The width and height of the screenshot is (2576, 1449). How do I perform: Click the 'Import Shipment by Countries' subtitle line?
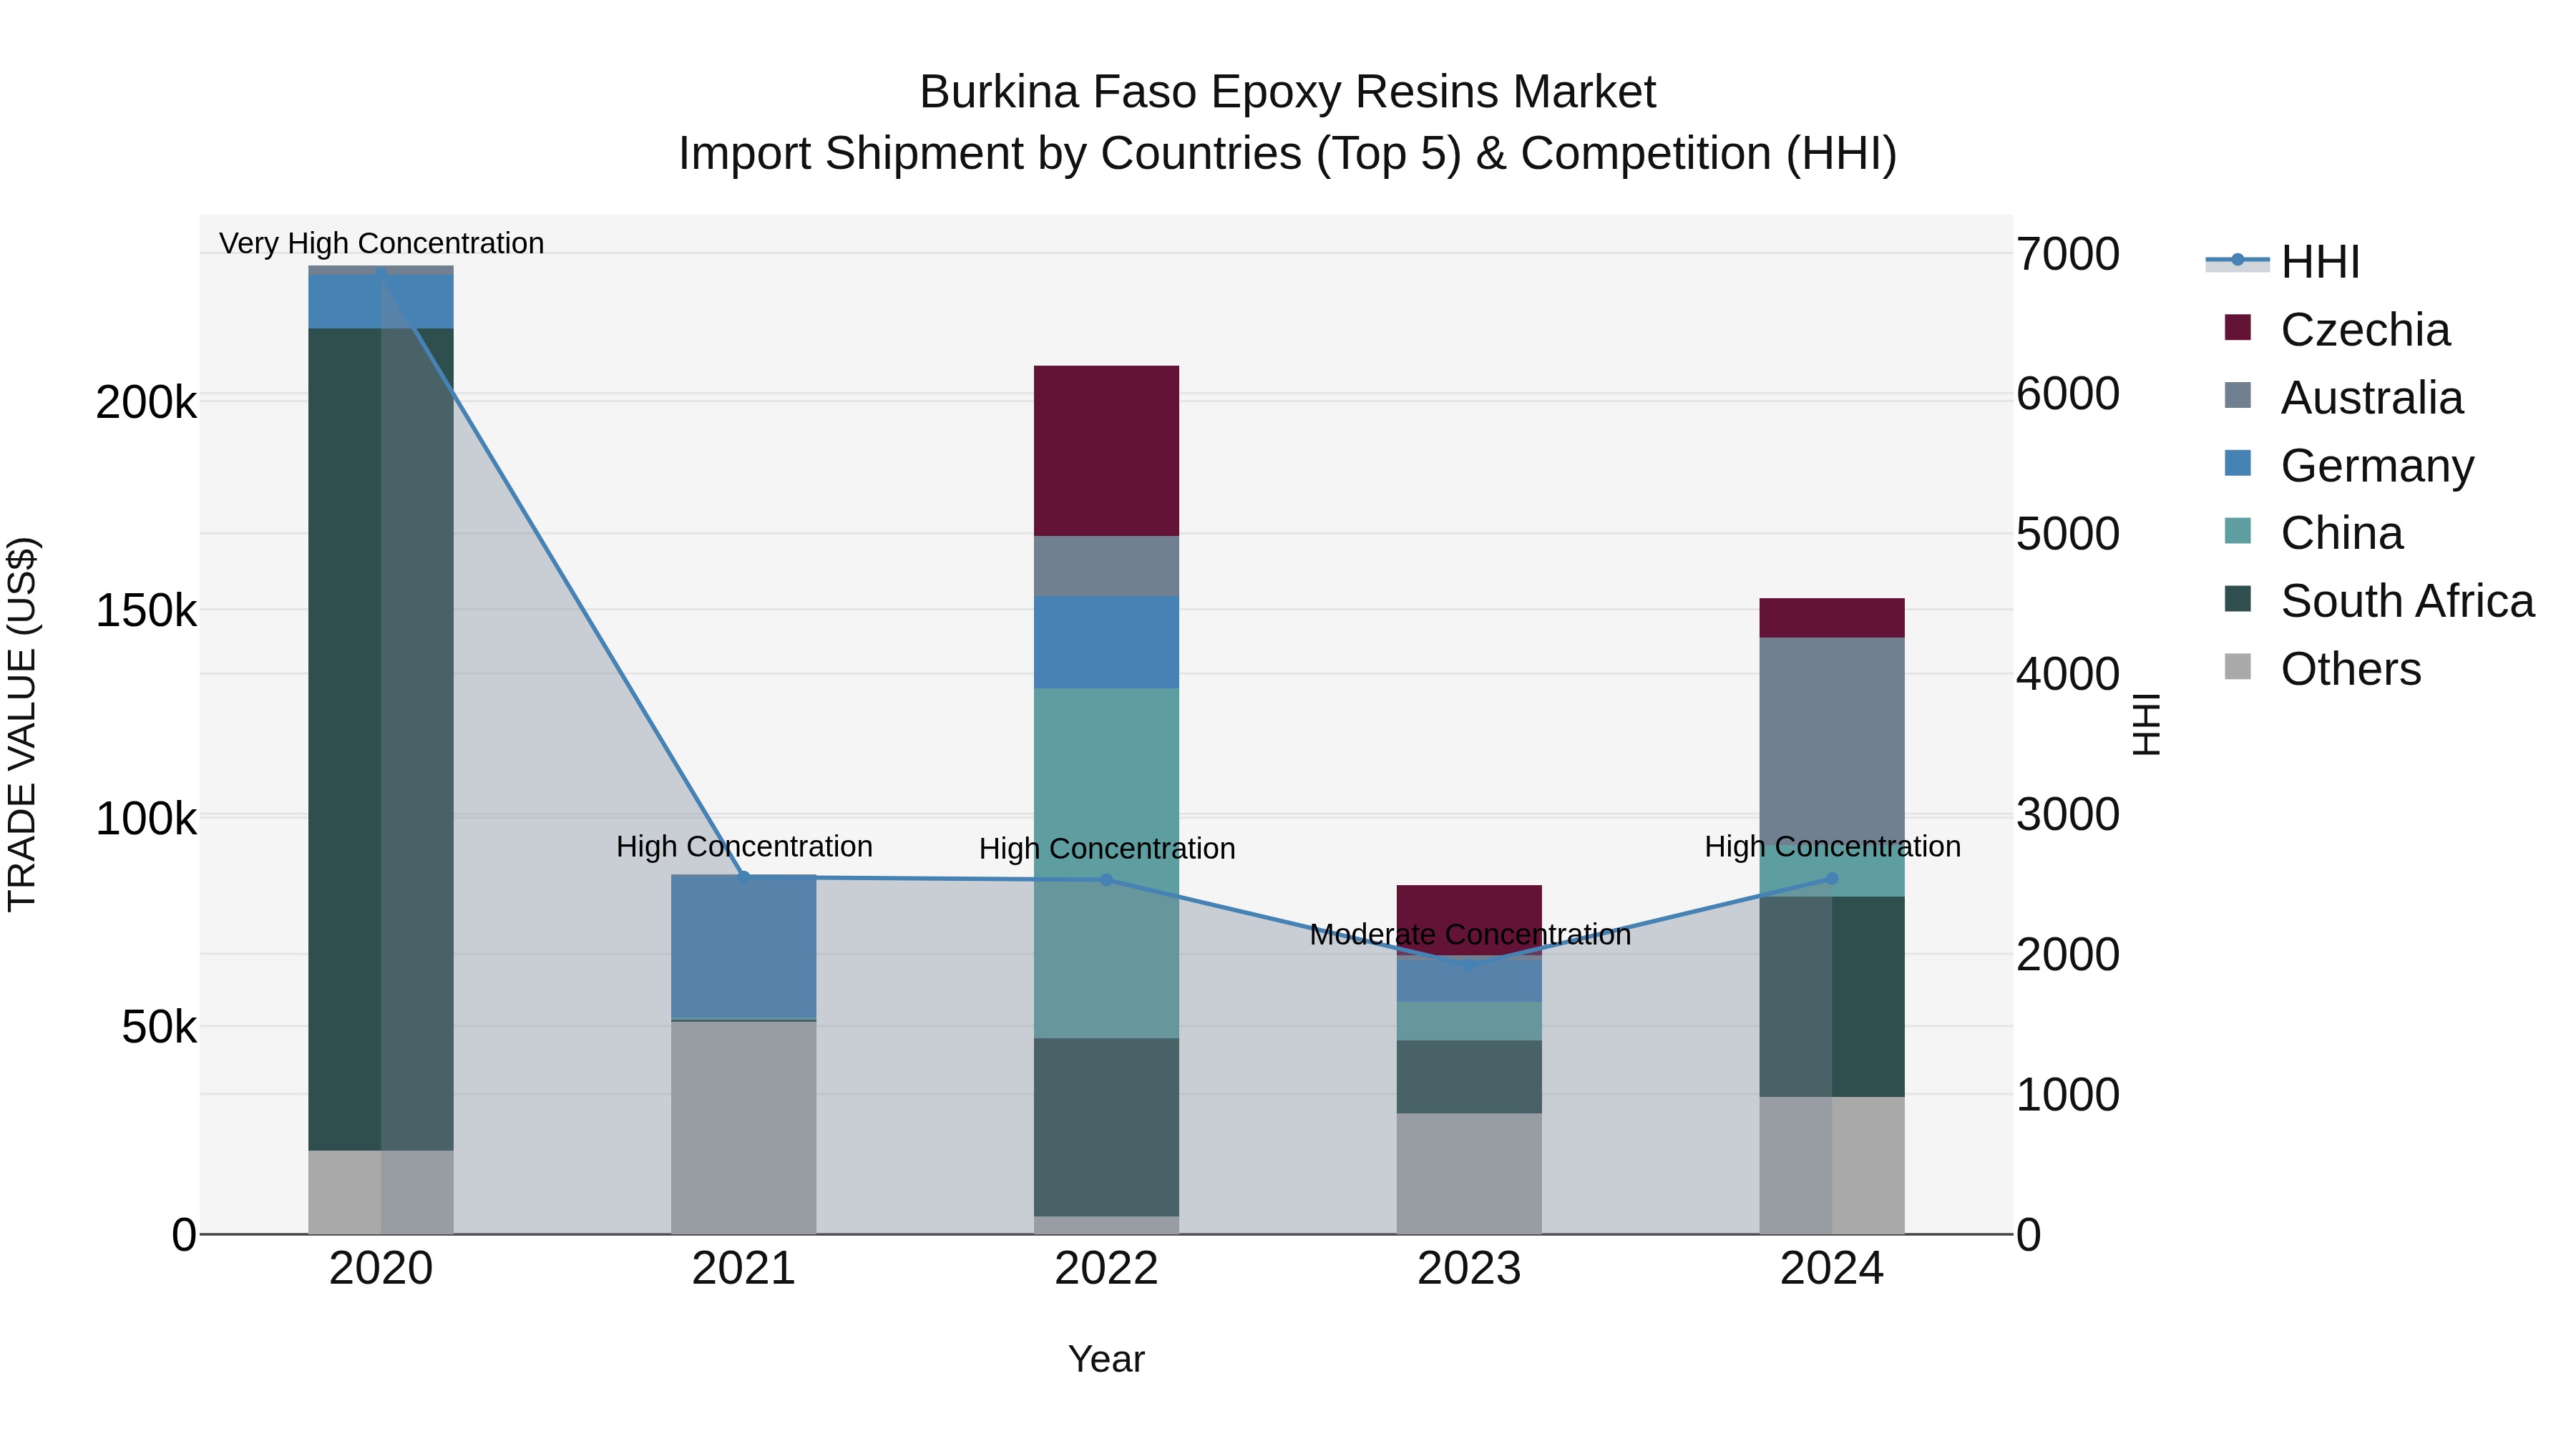tap(1287, 154)
